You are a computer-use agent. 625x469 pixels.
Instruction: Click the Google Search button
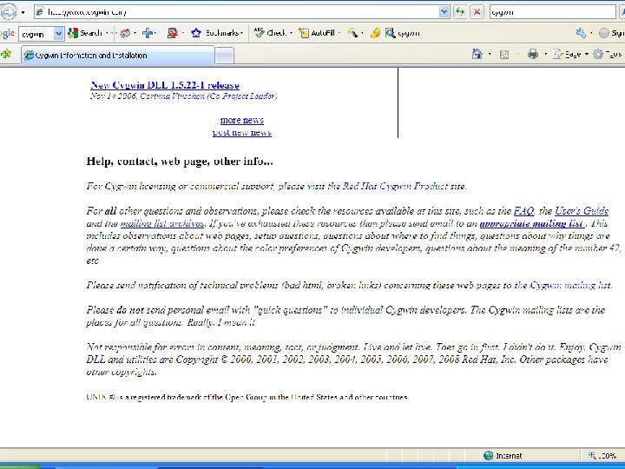click(x=85, y=33)
